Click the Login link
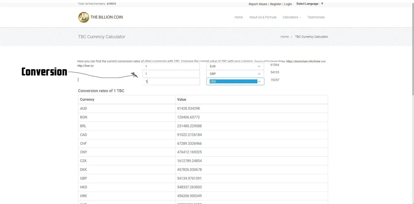 (288, 4)
